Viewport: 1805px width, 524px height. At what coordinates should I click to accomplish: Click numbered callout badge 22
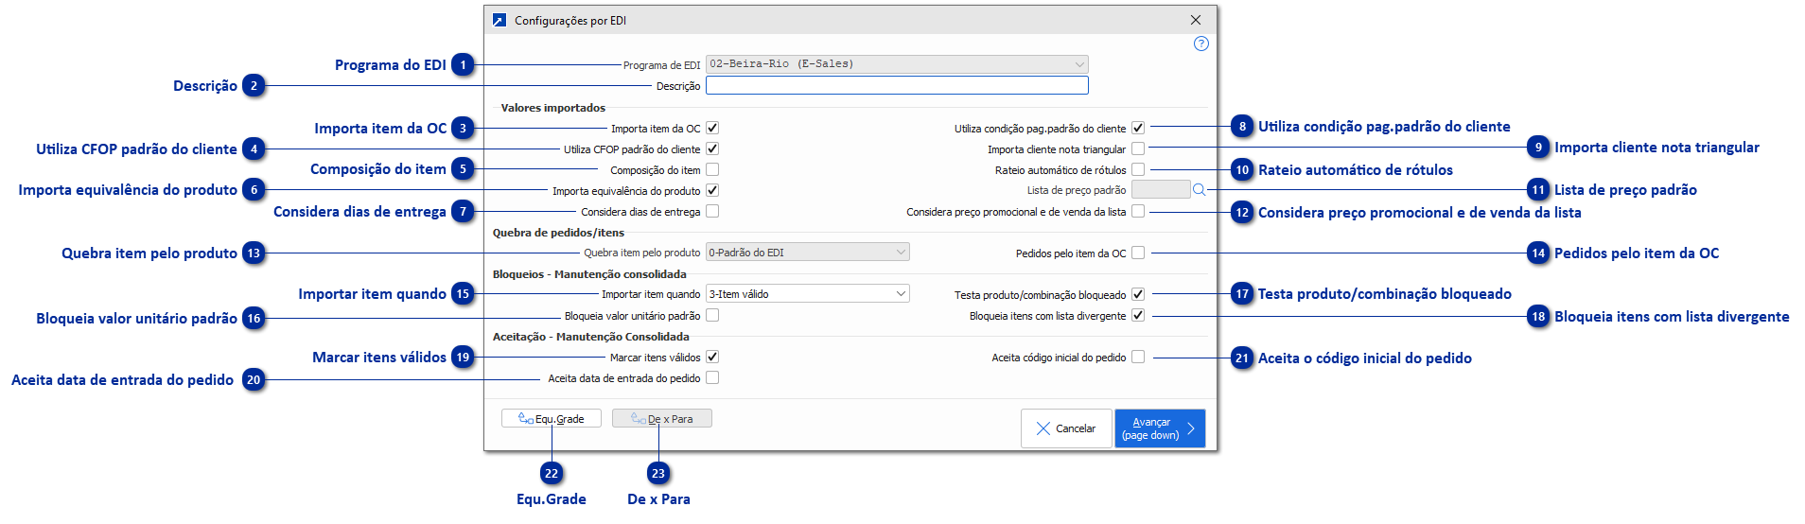click(x=552, y=473)
